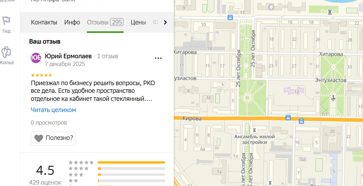The height and width of the screenshot is (186, 363).
Task: Filter reviews by the five-star bar
Action: pos(131,162)
